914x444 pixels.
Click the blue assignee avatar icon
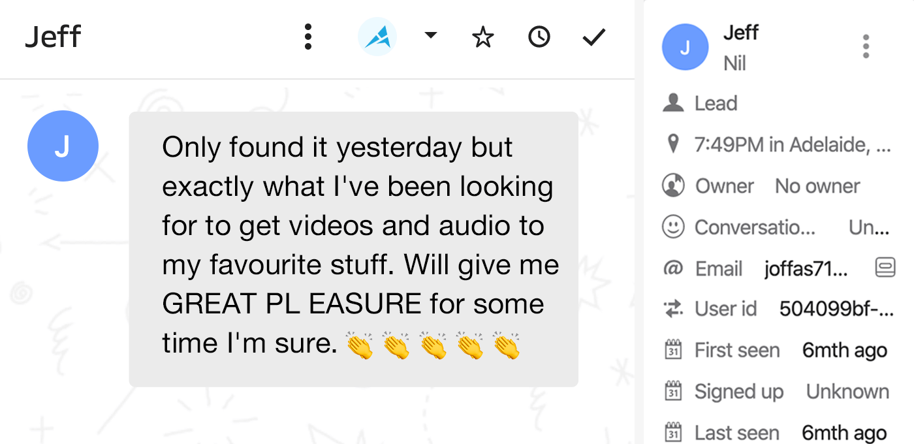point(377,37)
